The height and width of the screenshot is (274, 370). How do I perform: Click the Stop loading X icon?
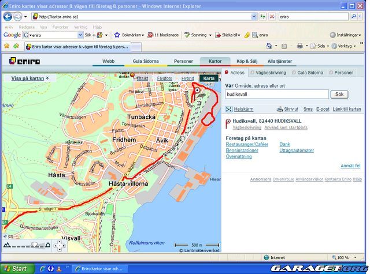tap(272, 17)
